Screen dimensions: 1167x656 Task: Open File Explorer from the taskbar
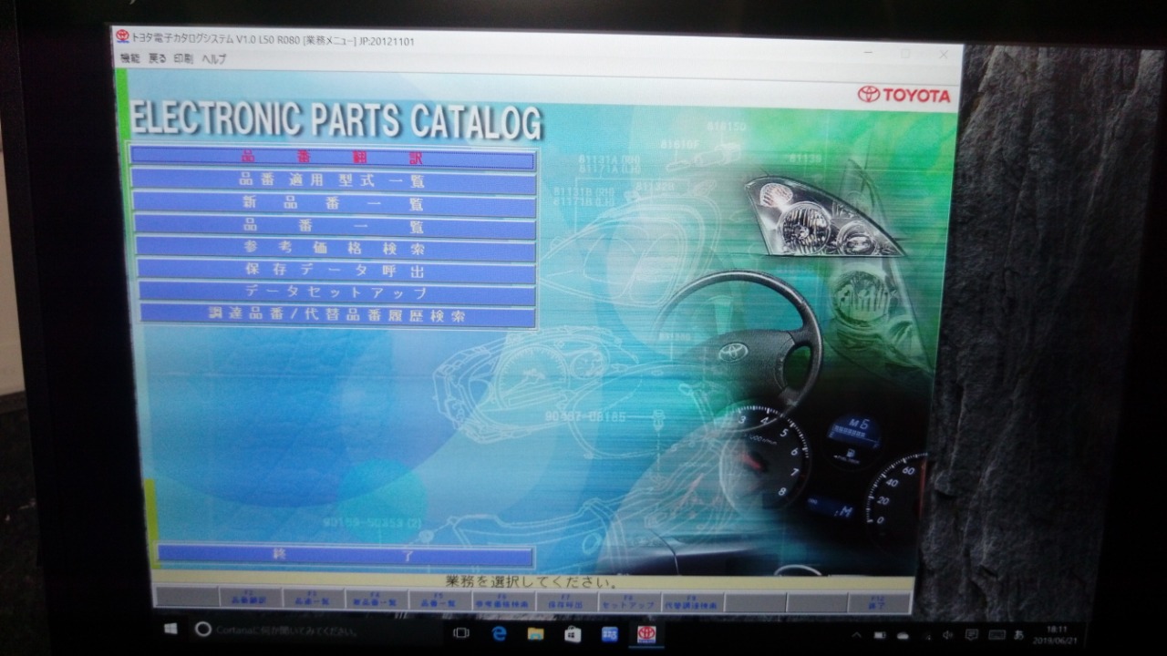(x=536, y=633)
